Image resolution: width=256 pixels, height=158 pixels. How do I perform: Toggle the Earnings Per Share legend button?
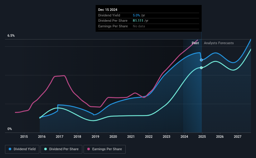pyautogui.click(x=104, y=149)
